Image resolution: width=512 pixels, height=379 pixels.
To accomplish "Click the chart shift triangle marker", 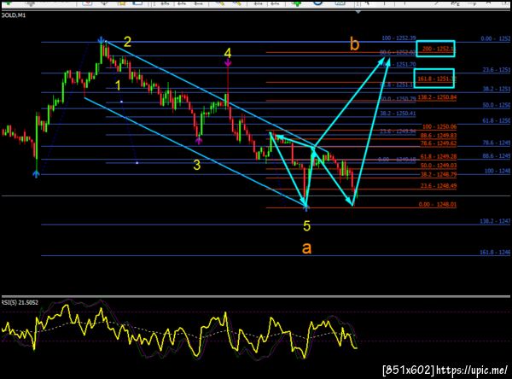I will [358, 12].
